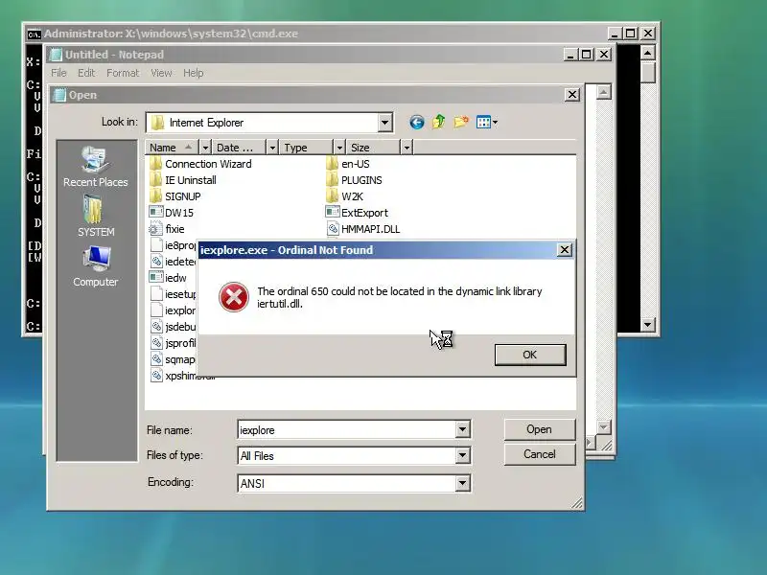This screenshot has height=575, width=767.
Task: Select the HMMAPI.DLL file
Action: click(363, 229)
